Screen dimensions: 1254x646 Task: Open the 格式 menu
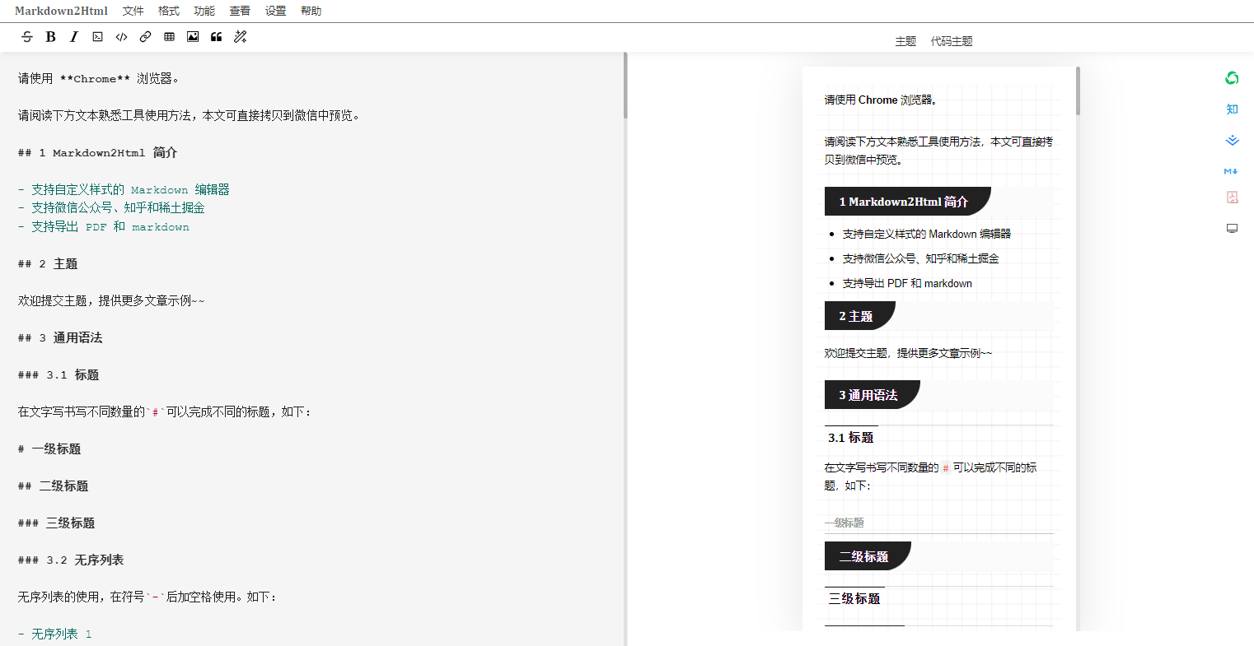169,11
